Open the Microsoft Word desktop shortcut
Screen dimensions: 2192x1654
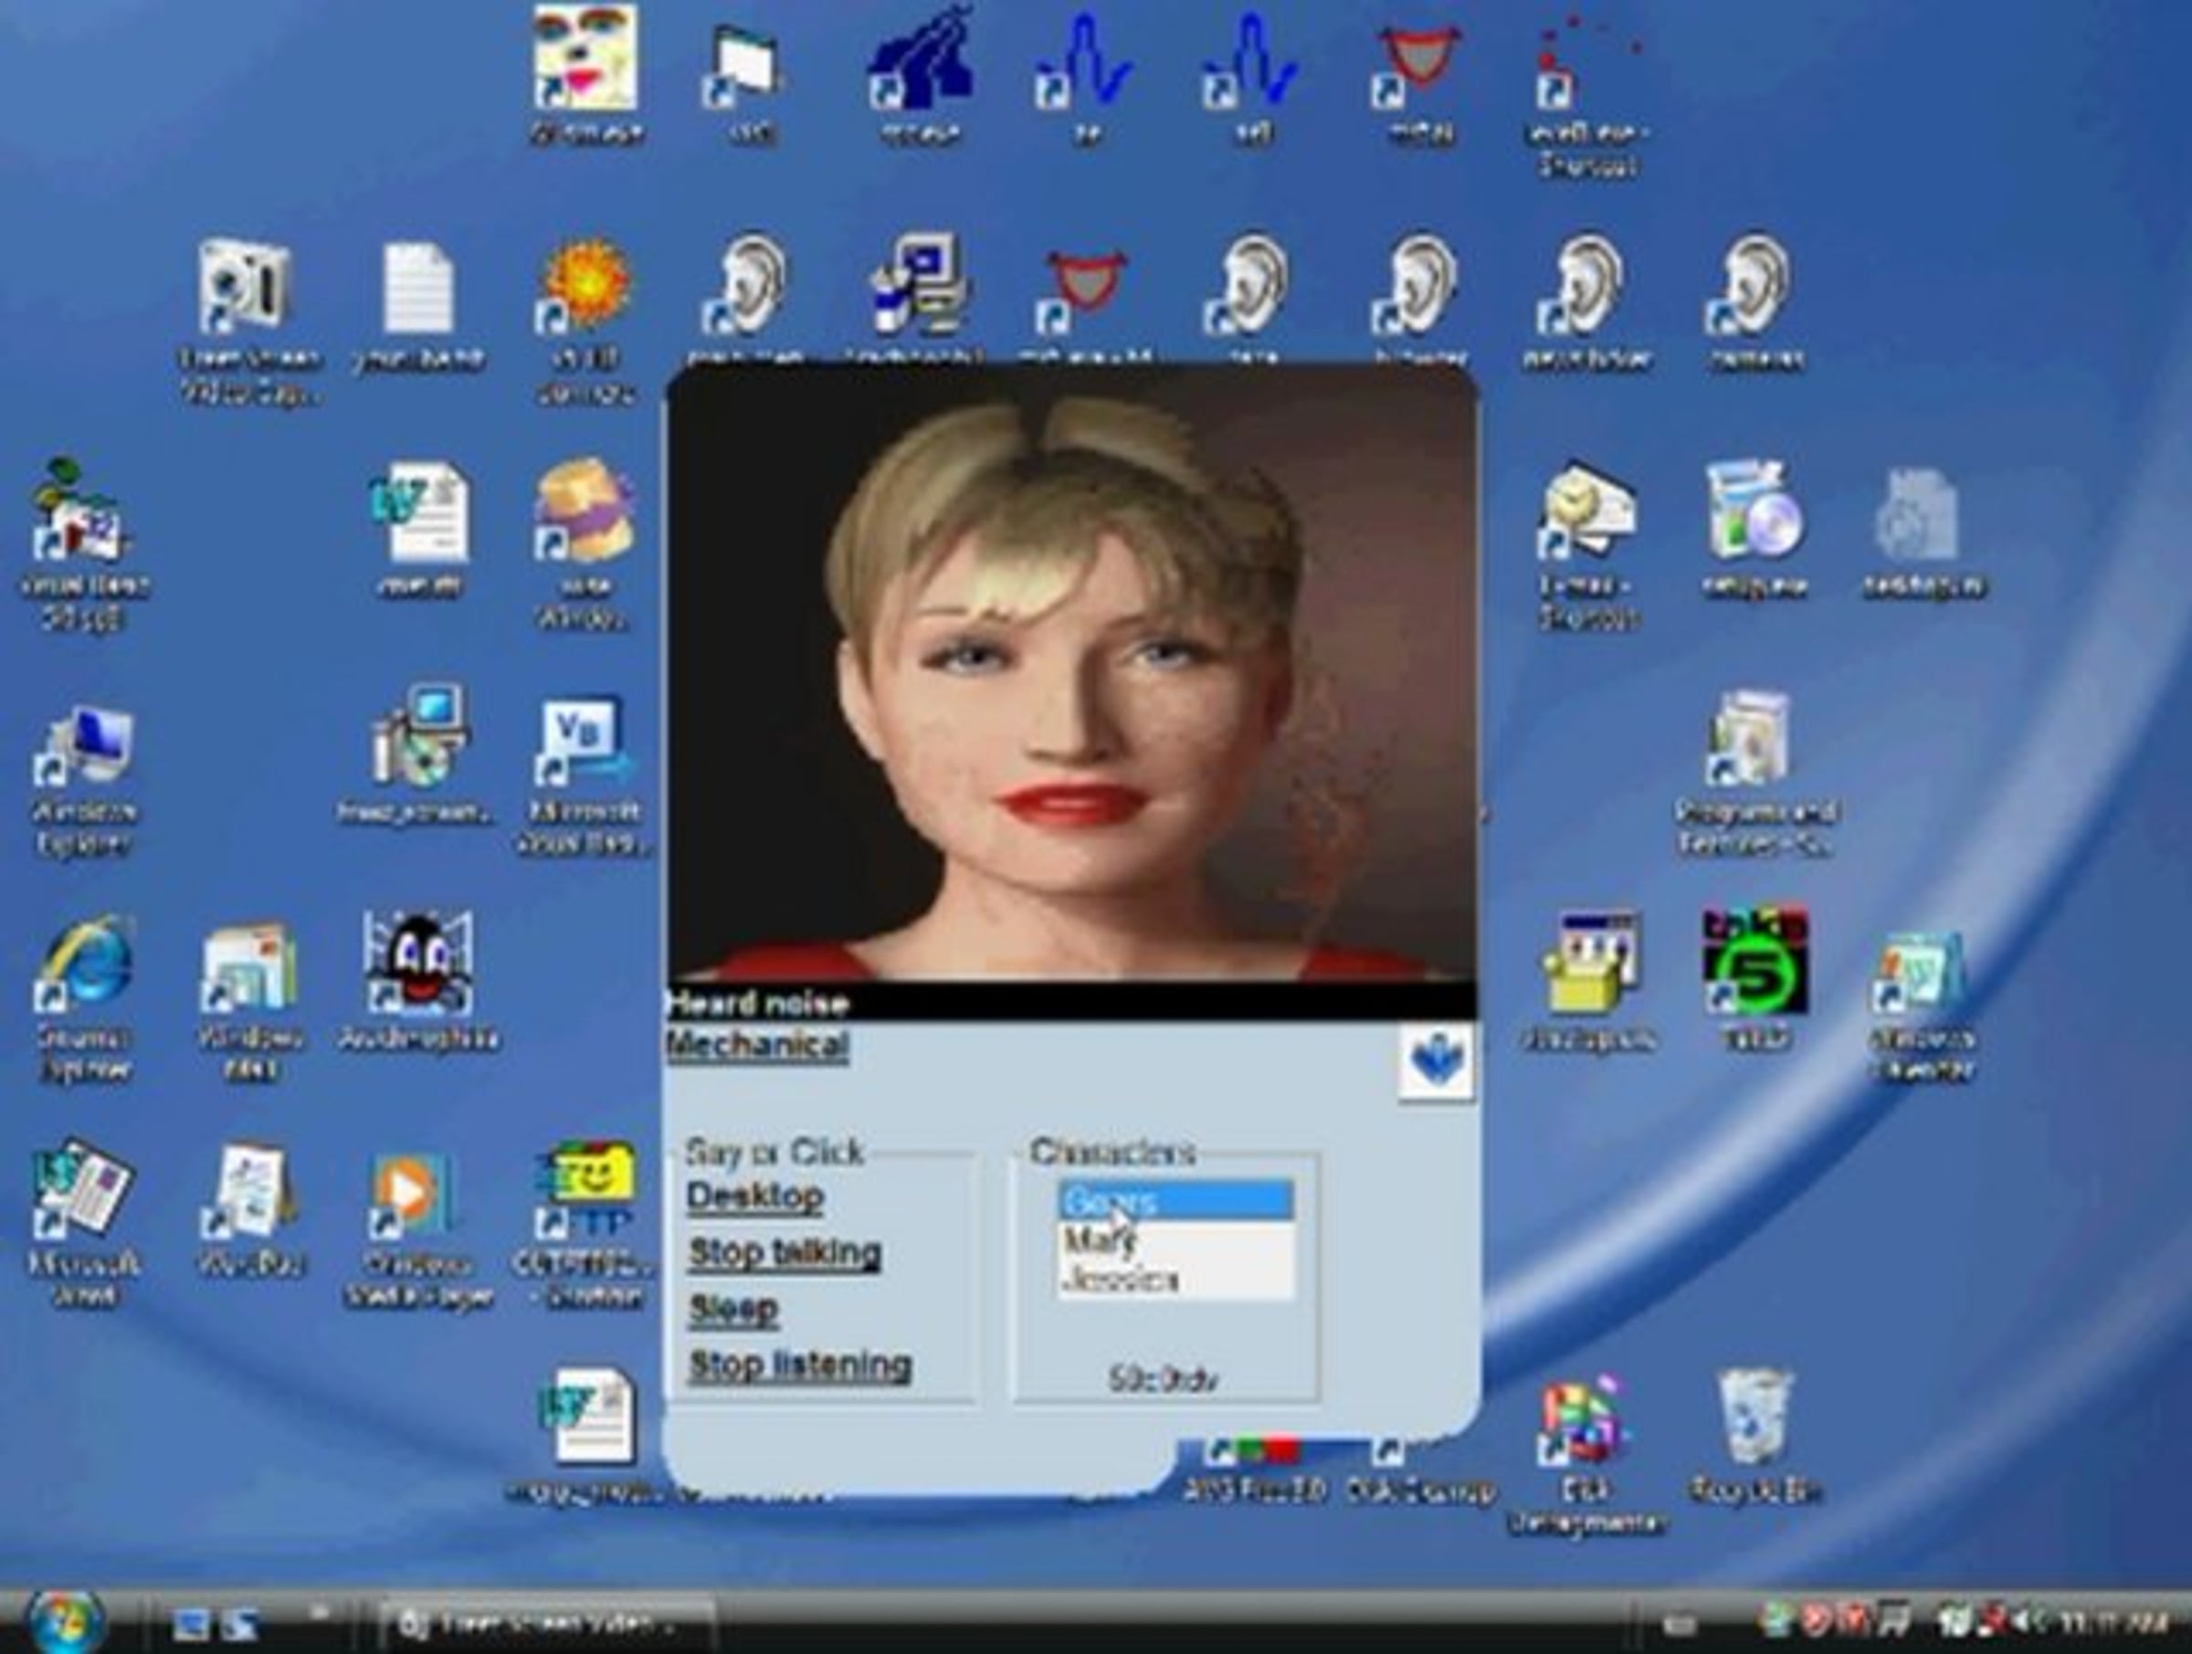(x=84, y=1224)
